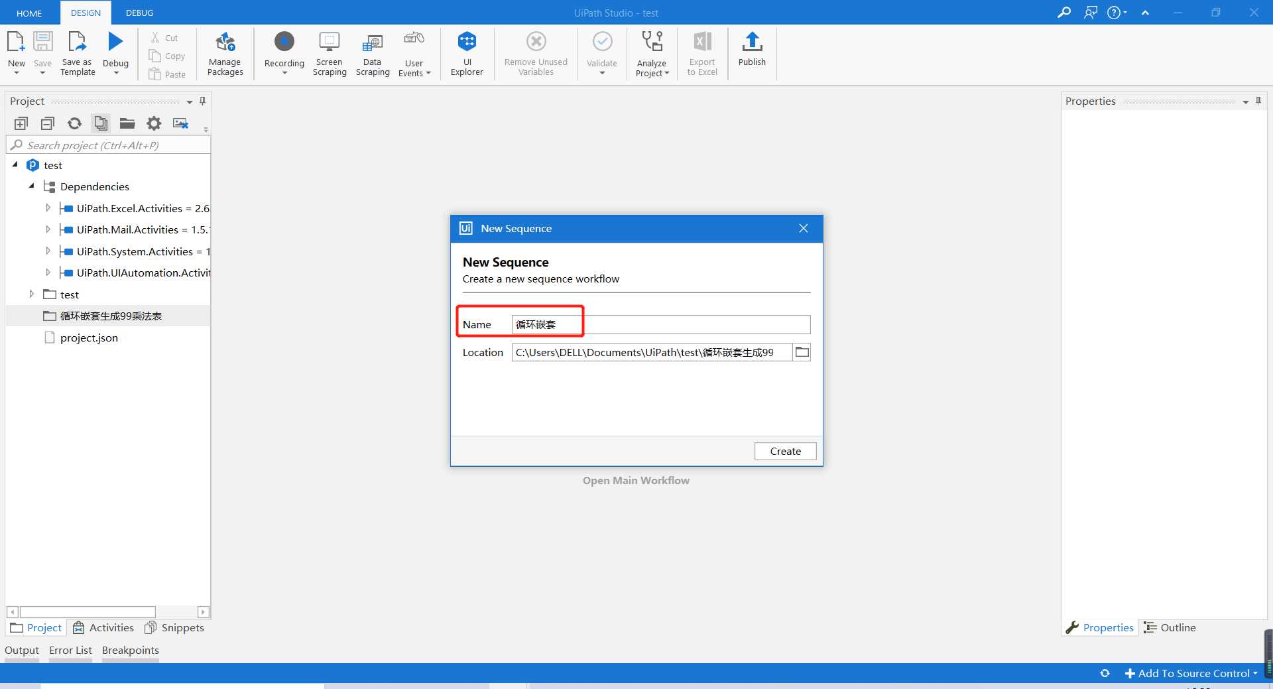The width and height of the screenshot is (1273, 689).
Task: Open the Debug dropdown arrow
Action: coord(116,73)
